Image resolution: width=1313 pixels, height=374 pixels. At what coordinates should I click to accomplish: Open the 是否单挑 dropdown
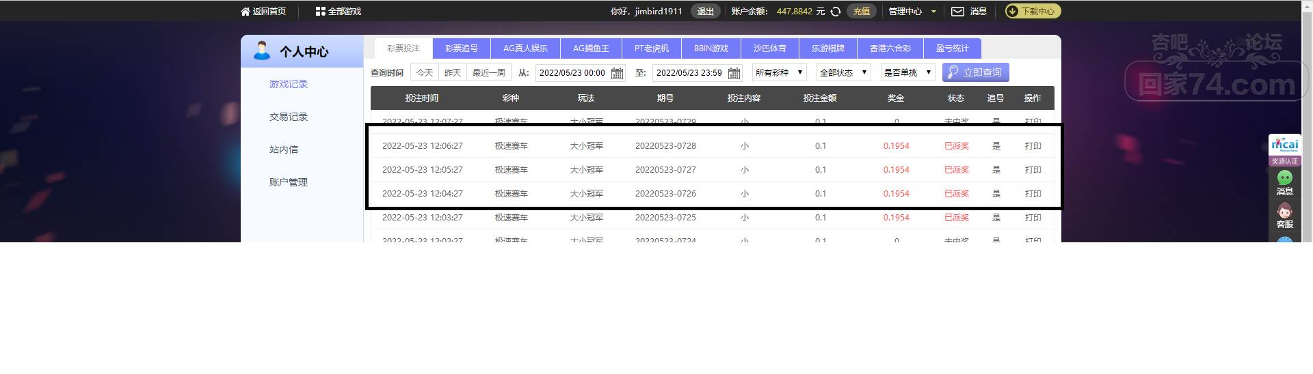click(x=908, y=72)
